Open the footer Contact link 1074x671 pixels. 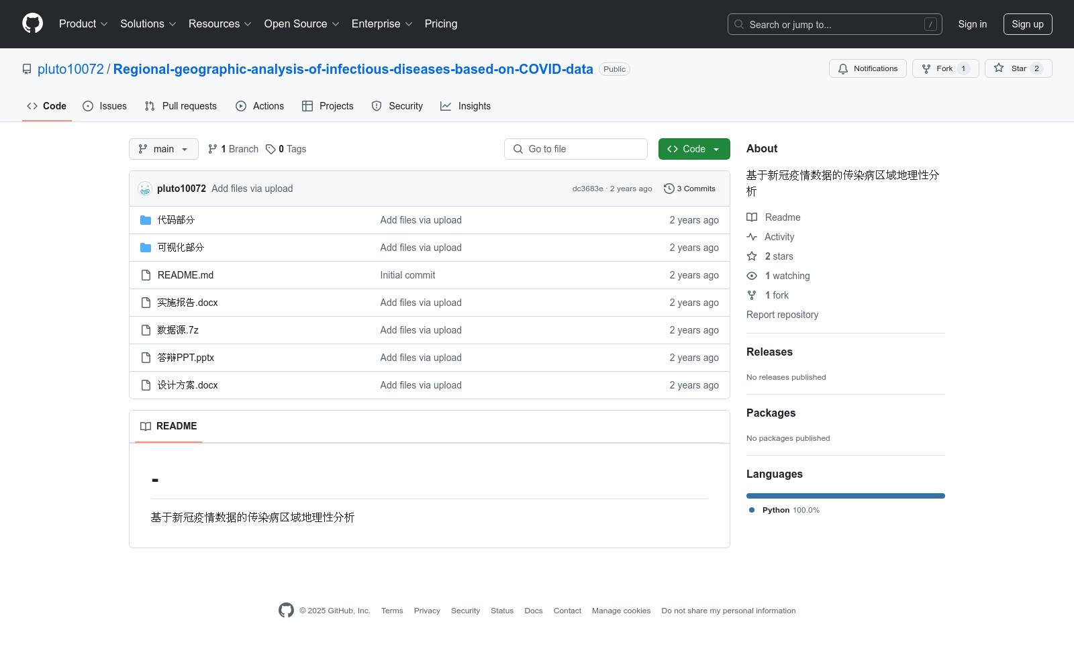tap(567, 611)
